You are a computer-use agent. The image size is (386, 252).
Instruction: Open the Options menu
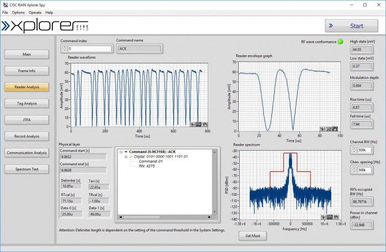[18, 13]
